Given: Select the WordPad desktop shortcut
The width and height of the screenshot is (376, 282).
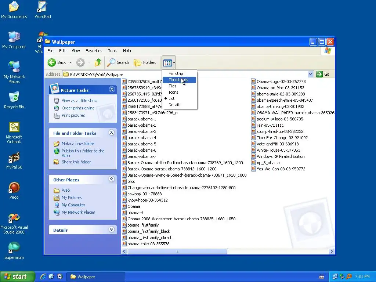Looking at the screenshot, I should tap(43, 10).
